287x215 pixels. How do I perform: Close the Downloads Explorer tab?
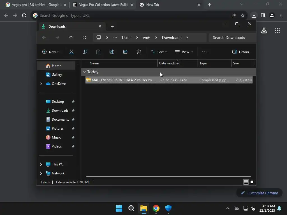click(100, 26)
